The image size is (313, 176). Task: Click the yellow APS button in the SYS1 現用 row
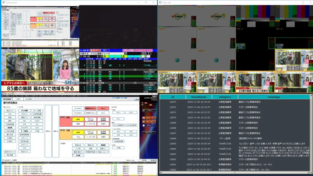[x=79, y=119]
